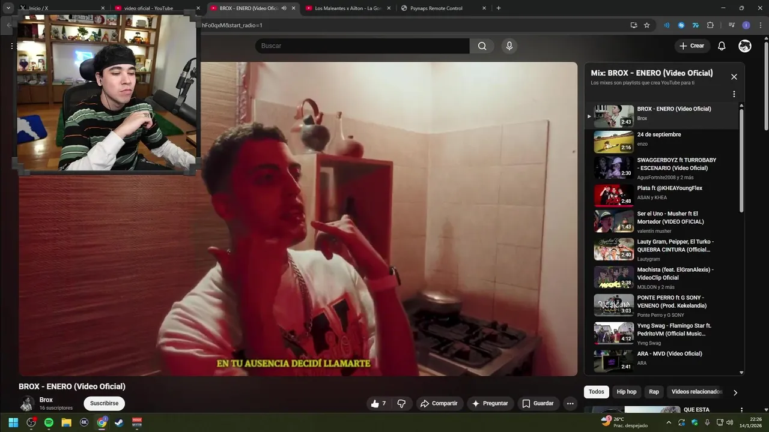Close the Mix playlist panel
This screenshot has height=432, width=769.
734,77
